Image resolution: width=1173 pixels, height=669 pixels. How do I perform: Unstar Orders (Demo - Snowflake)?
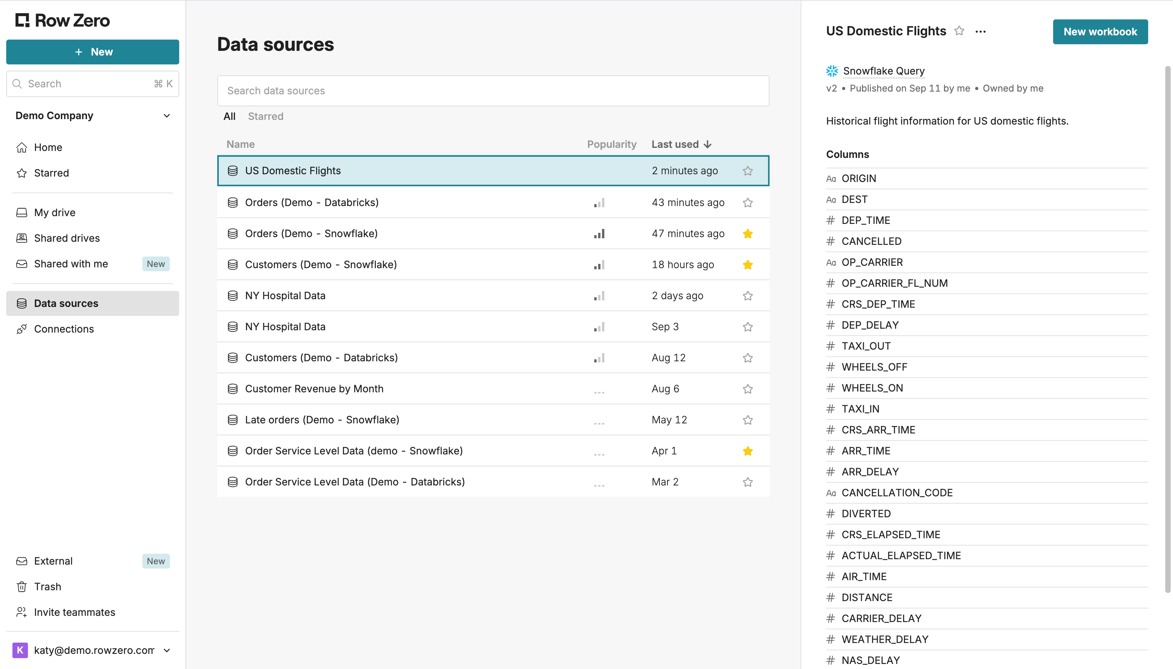(x=748, y=234)
